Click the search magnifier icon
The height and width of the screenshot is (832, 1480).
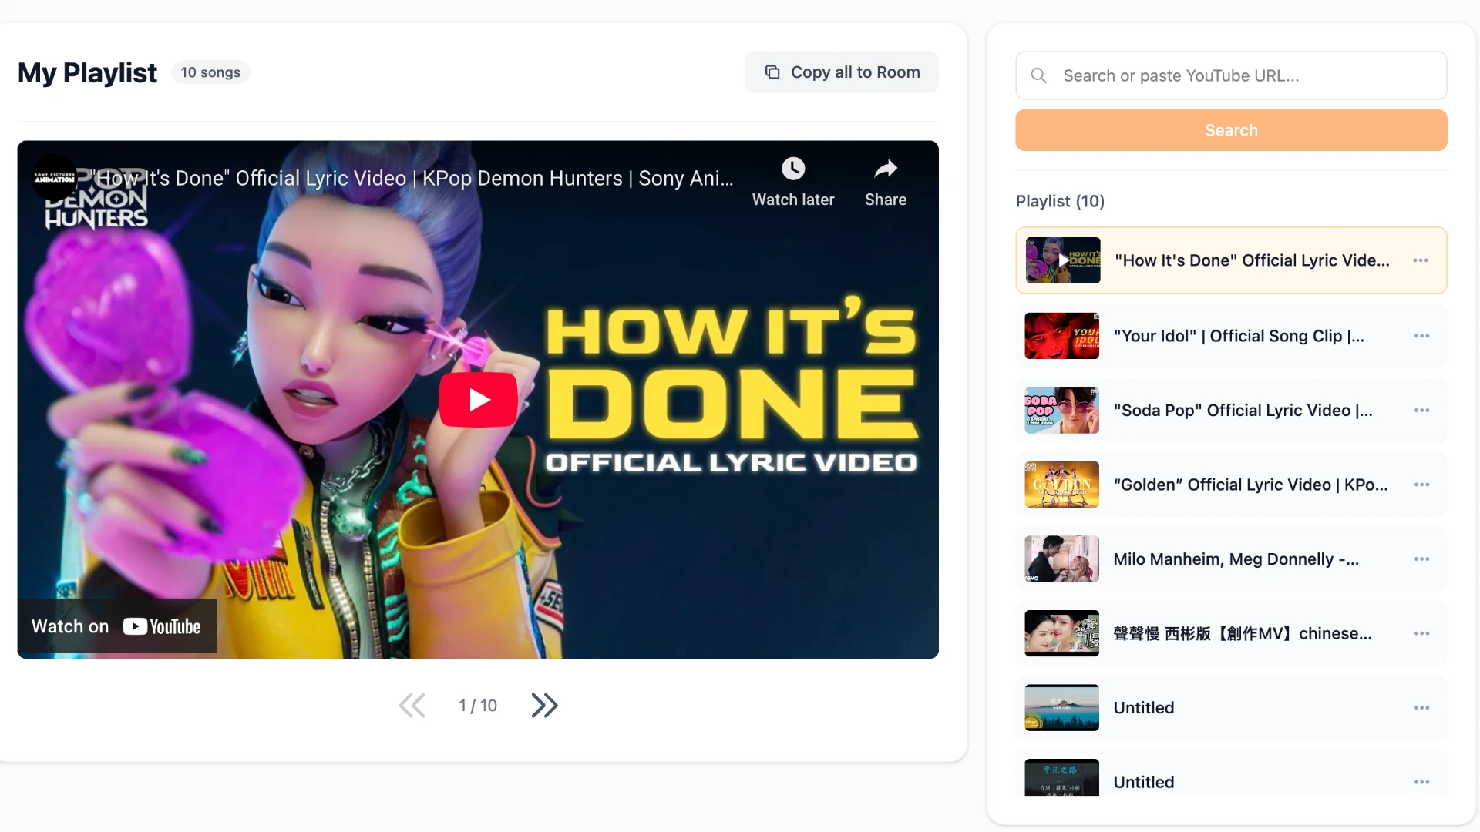coord(1038,75)
